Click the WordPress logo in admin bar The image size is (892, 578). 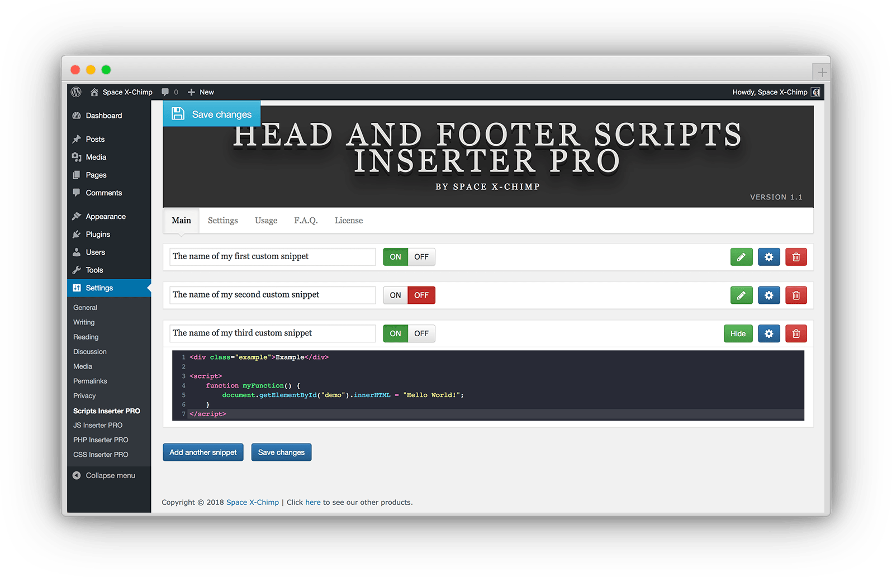[77, 92]
